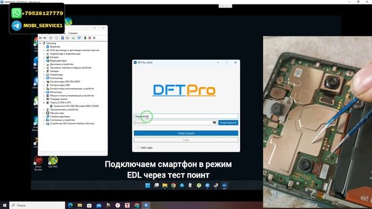Viewport: 372px width, 209px height.
Task: Expand the Контроллеры USB category arrow
Action: tap(44, 85)
